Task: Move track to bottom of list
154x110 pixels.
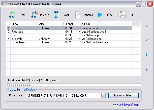Action: point(147,69)
